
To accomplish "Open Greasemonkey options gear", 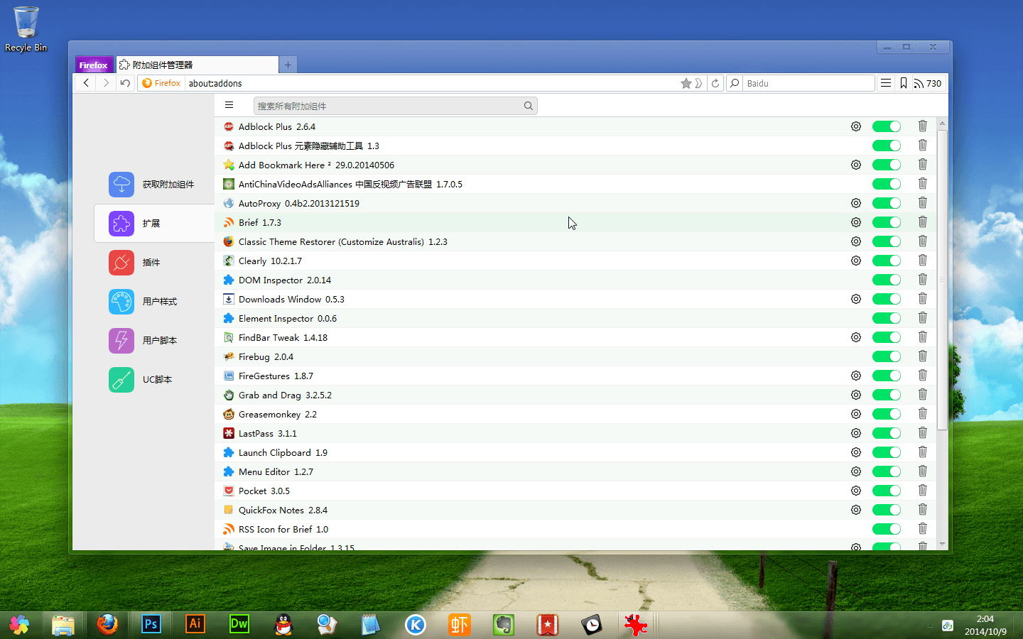I will pyautogui.click(x=856, y=414).
